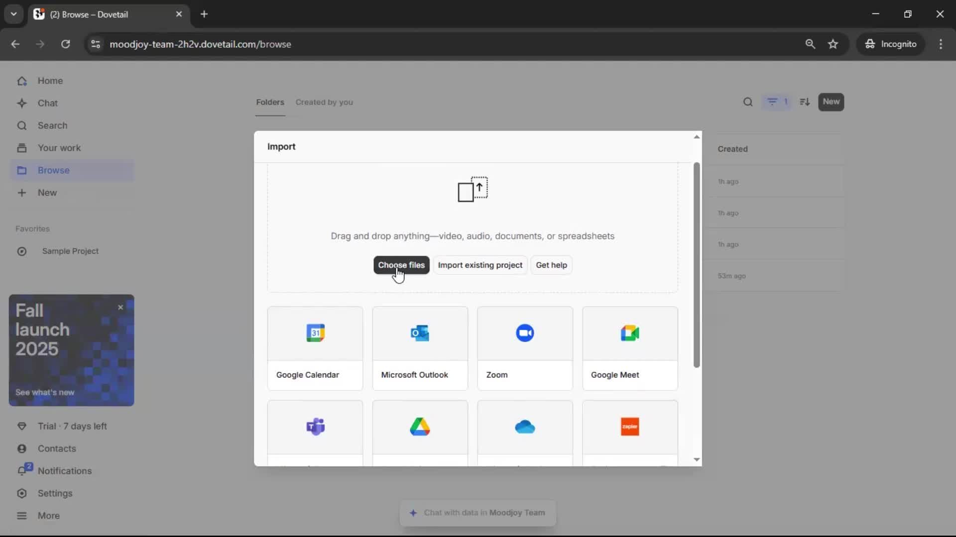Screen dimensions: 956x537
Task: Click the Choose files button
Action: [x=401, y=265]
